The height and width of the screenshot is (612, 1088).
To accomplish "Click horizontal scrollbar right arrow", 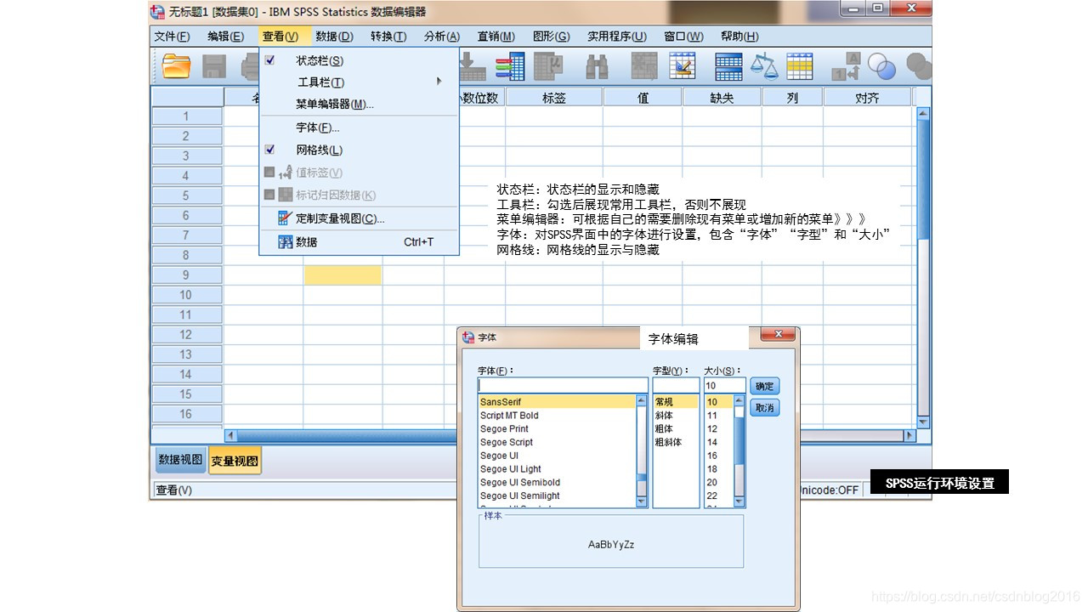I will (x=909, y=435).
